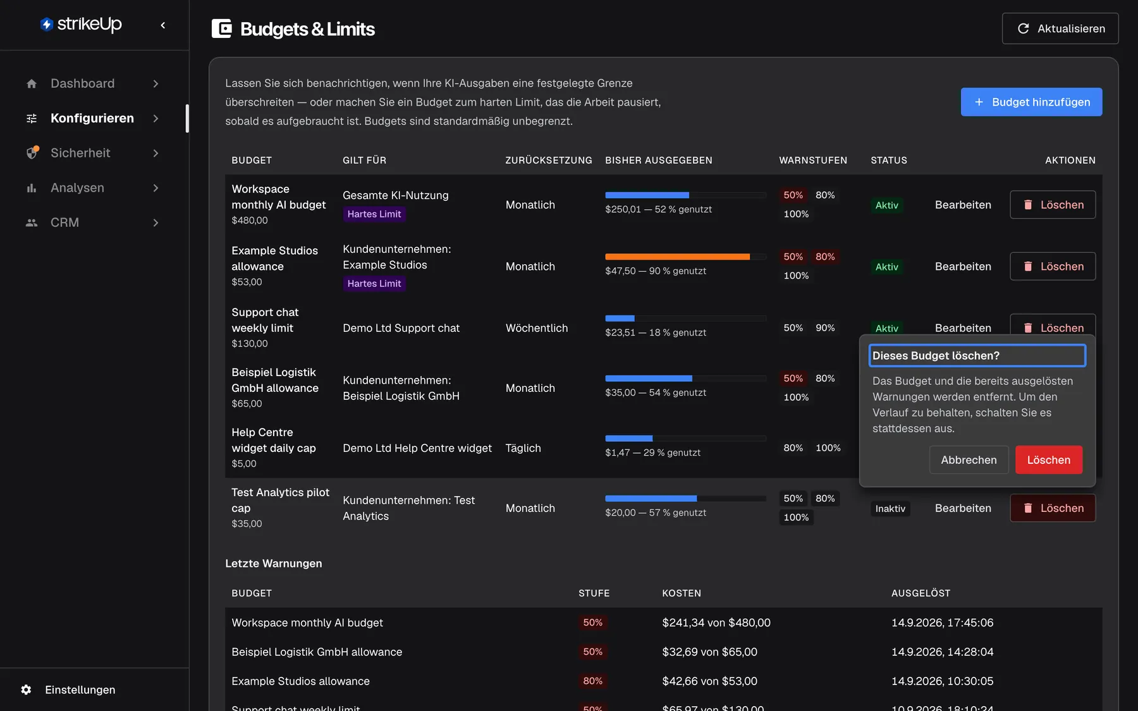Expand the CRM submenu chevron
Screen dimensions: 1138x711
click(156, 222)
